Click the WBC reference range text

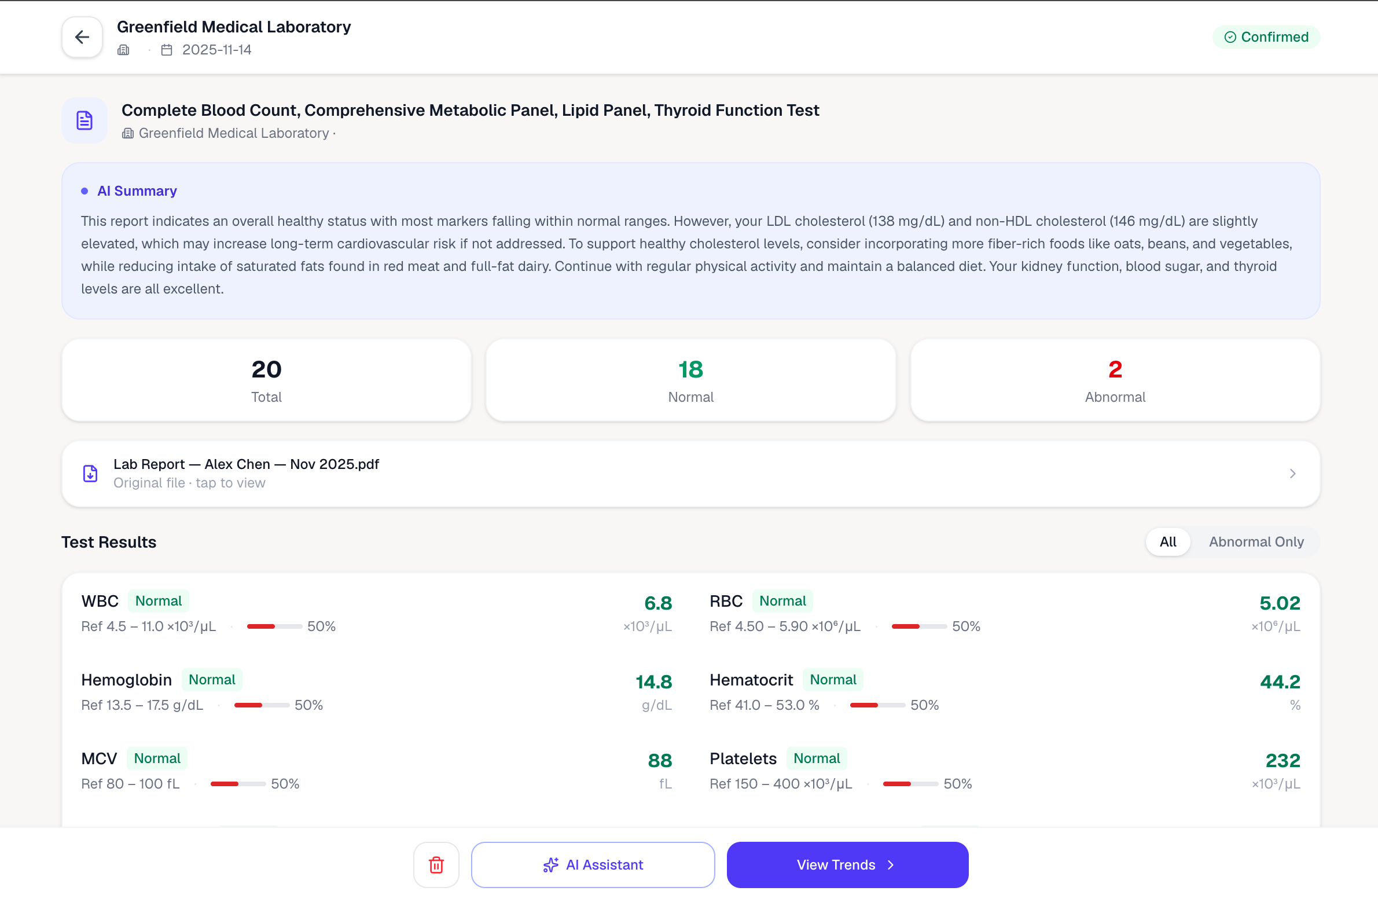click(148, 626)
